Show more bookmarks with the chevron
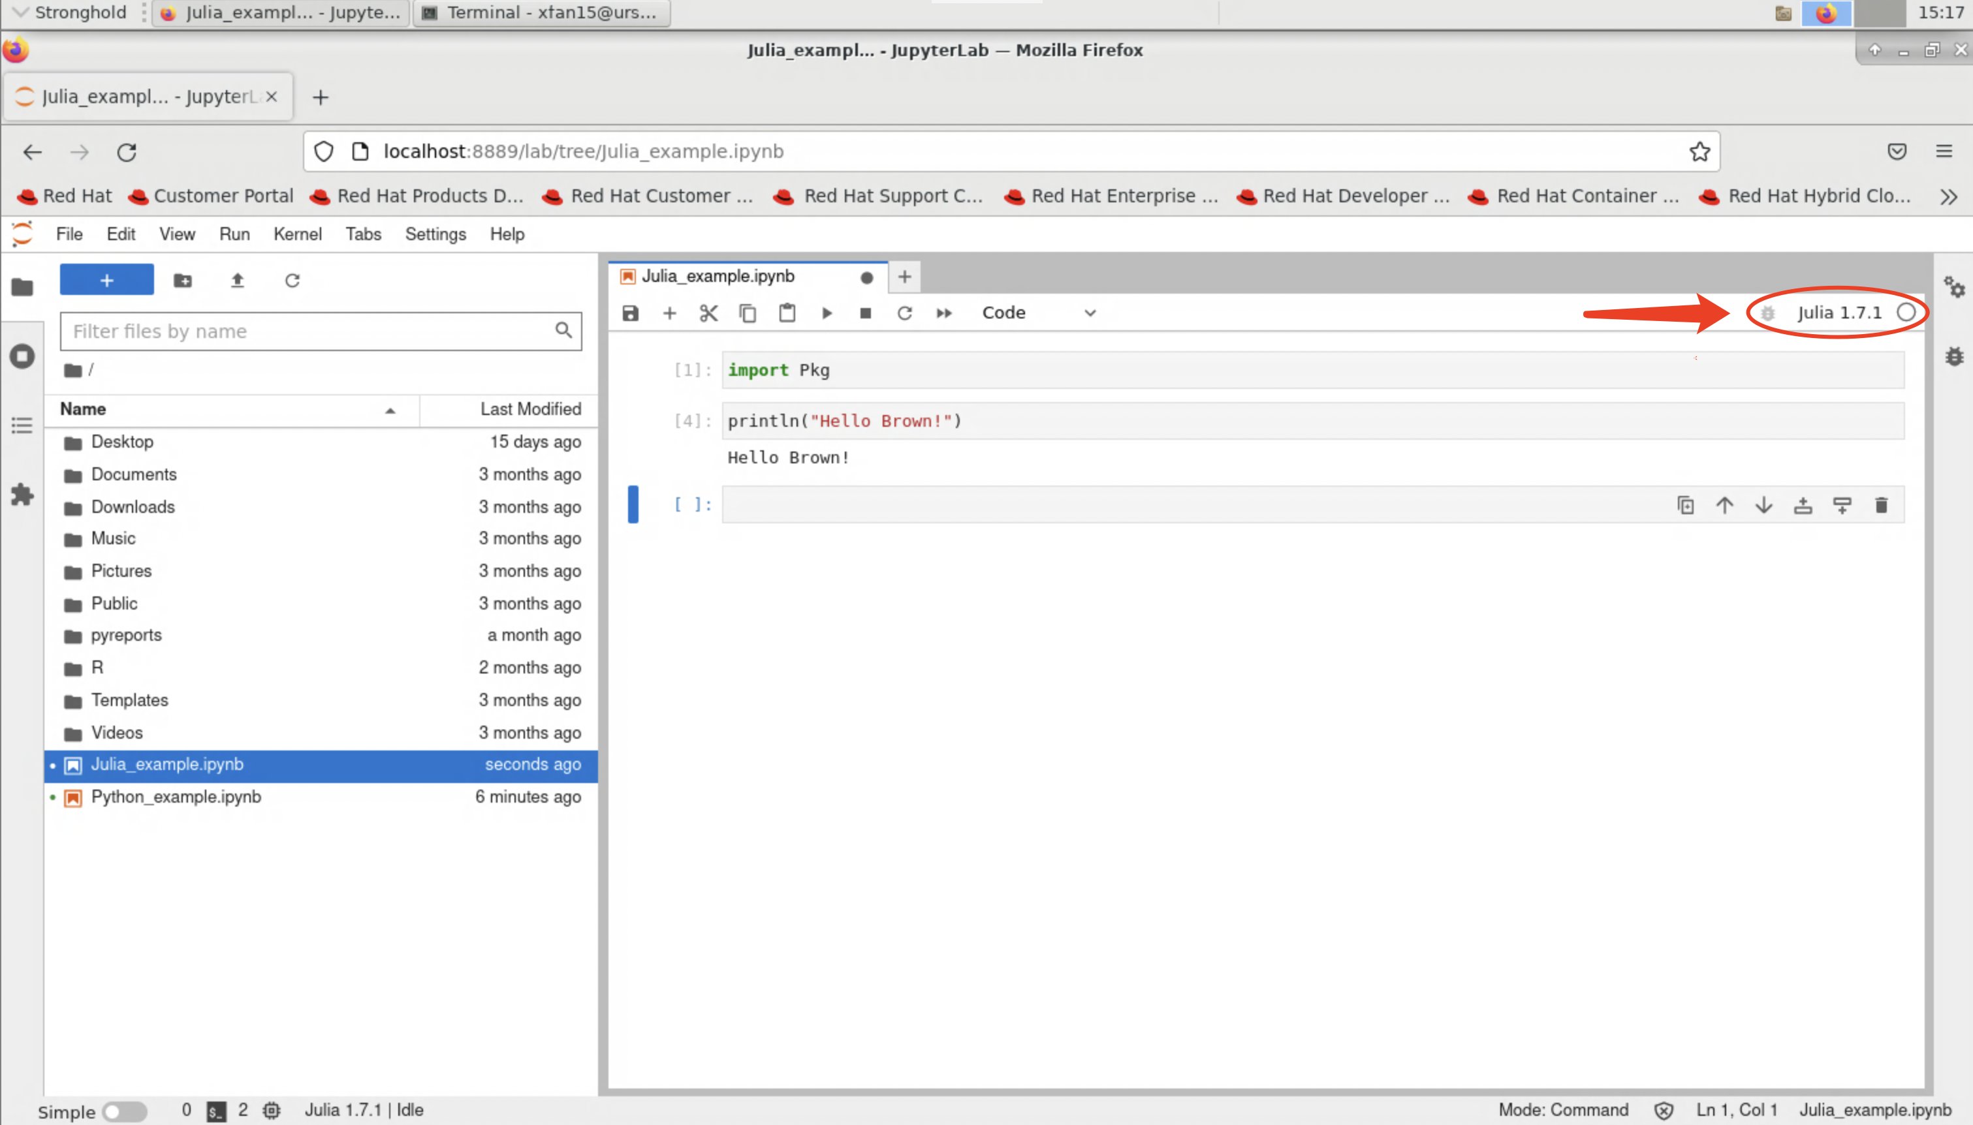1973x1125 pixels. pyautogui.click(x=1948, y=196)
